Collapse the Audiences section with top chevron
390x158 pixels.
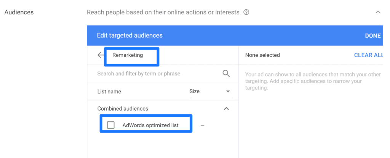pos(378,12)
